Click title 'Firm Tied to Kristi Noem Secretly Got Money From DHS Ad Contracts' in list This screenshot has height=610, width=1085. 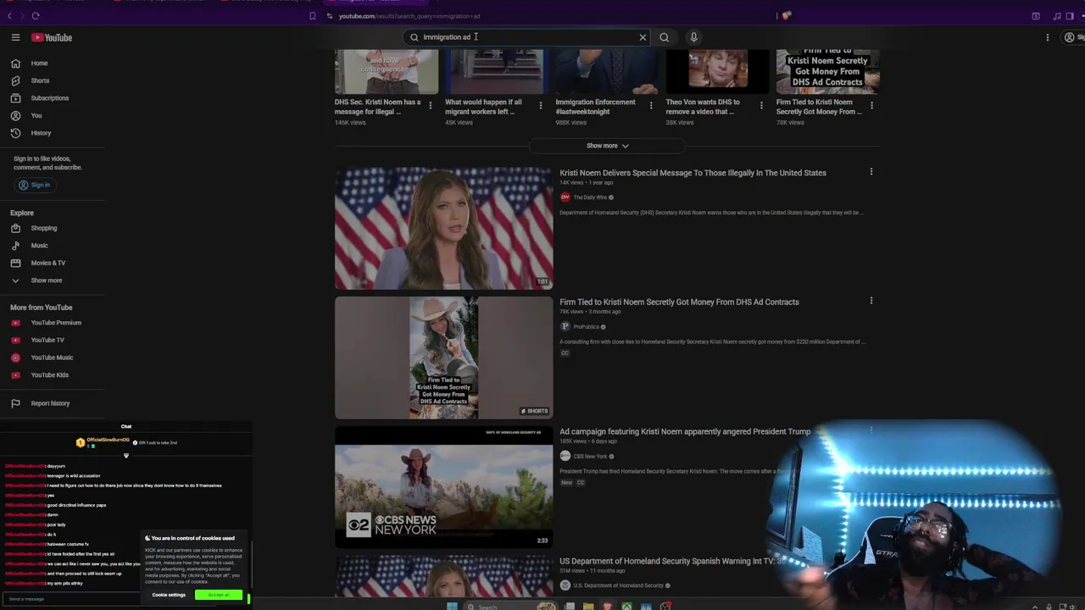(679, 302)
